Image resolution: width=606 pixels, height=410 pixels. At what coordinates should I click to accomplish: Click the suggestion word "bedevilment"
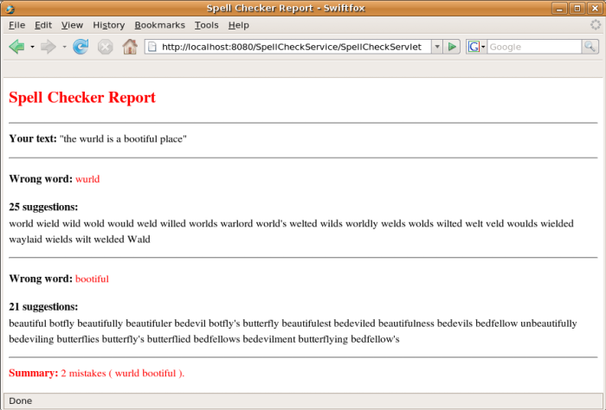[269, 339]
